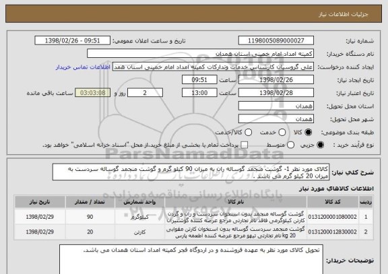Select the کالا/خدمت radio option
This screenshot has width=388, height=274.
(x=248, y=133)
